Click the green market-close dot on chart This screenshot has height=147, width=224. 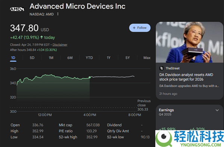pos(90,77)
